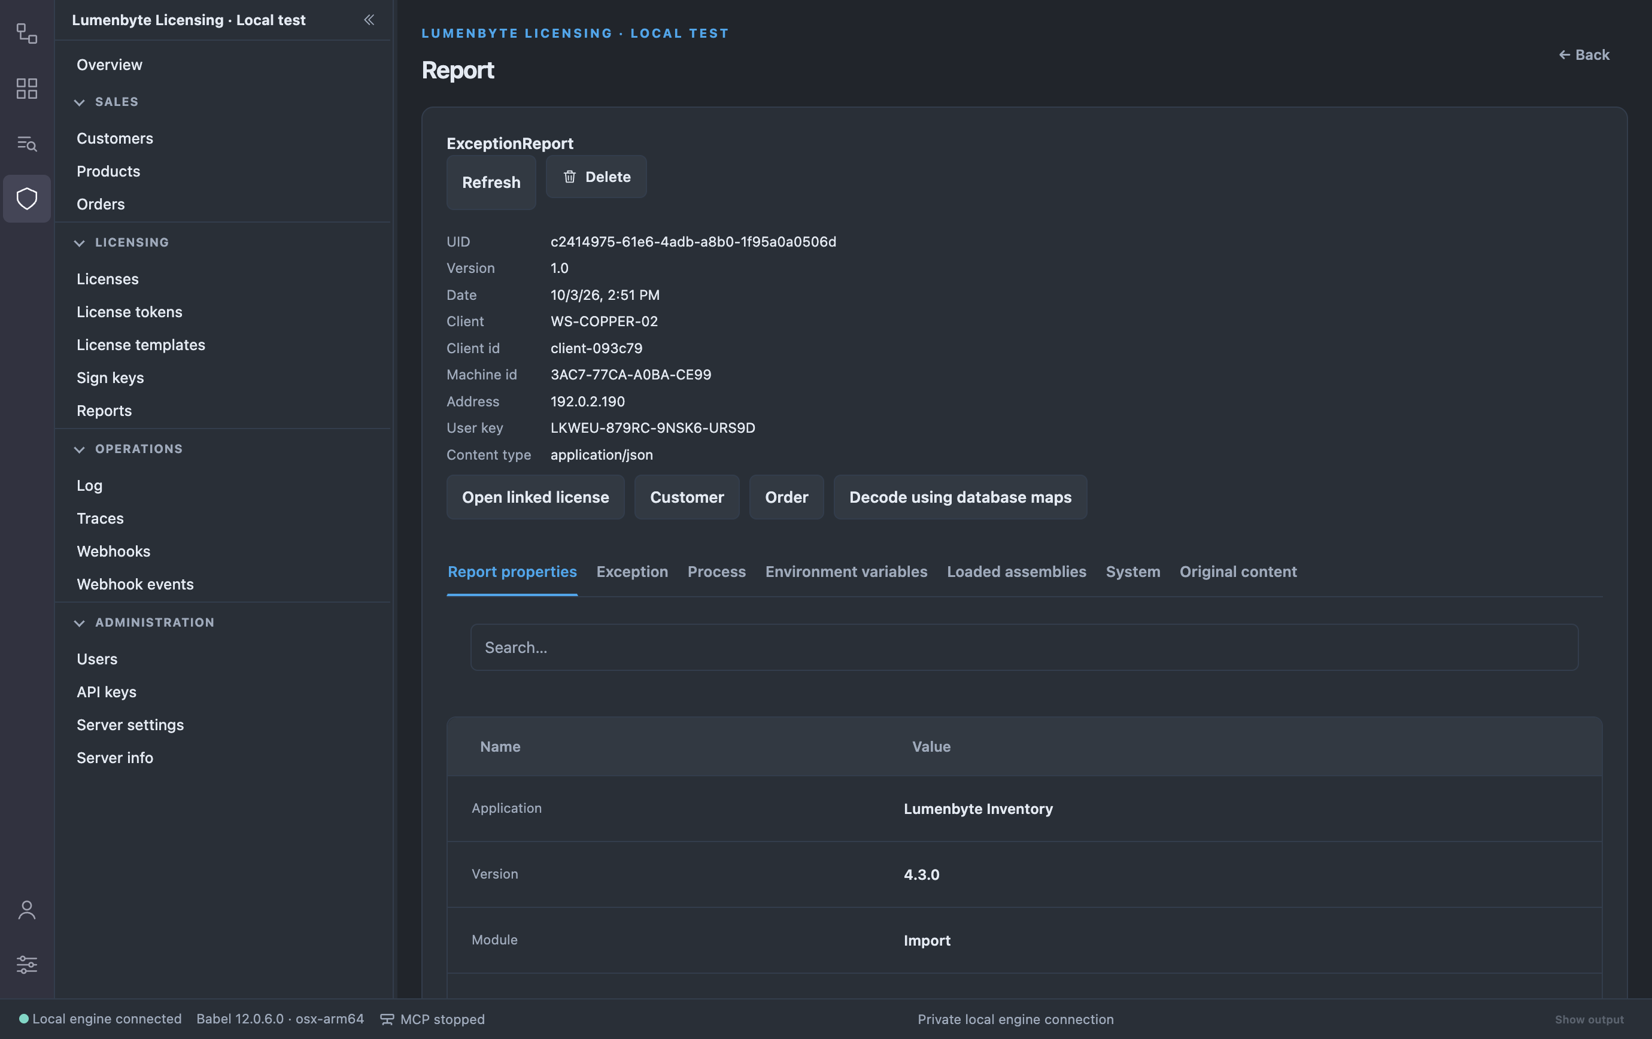Screen dimensions: 1652x1039
Task: Click Decode using database maps
Action: [960, 497]
